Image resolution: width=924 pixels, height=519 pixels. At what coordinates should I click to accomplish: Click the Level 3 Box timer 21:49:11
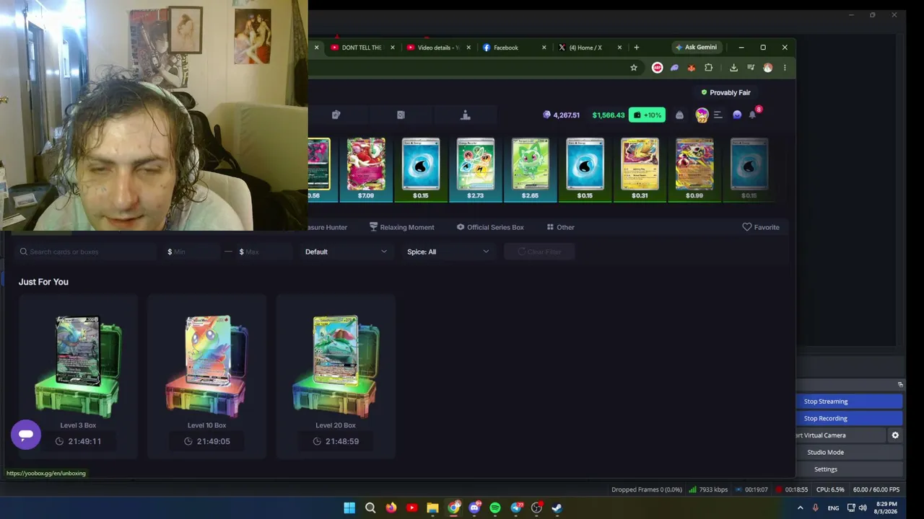pyautogui.click(x=78, y=441)
